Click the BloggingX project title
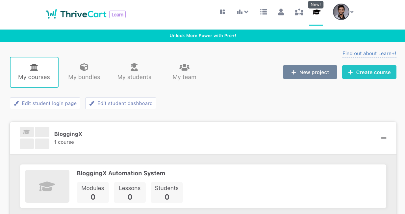 (x=68, y=134)
